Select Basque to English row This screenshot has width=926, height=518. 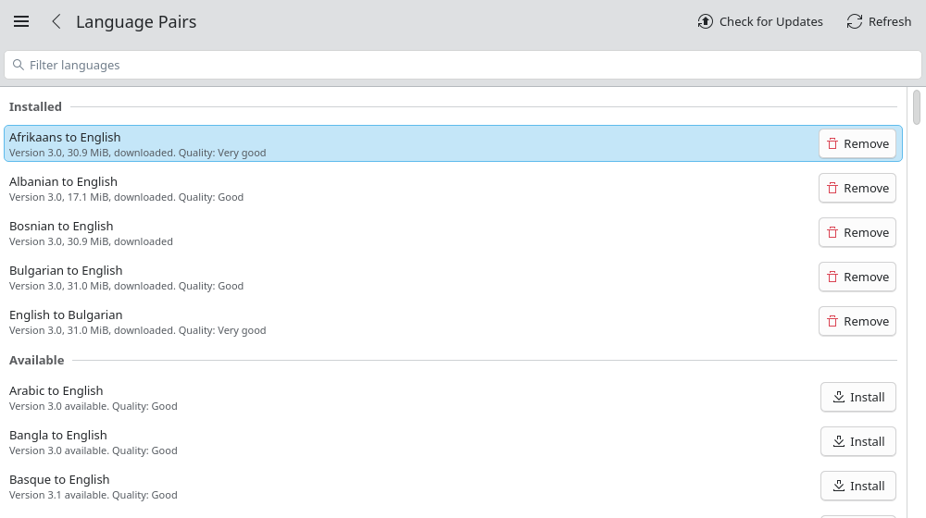point(453,486)
